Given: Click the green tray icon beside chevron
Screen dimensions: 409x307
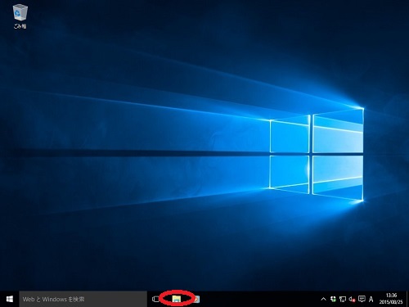Looking at the screenshot, I should click(333, 299).
